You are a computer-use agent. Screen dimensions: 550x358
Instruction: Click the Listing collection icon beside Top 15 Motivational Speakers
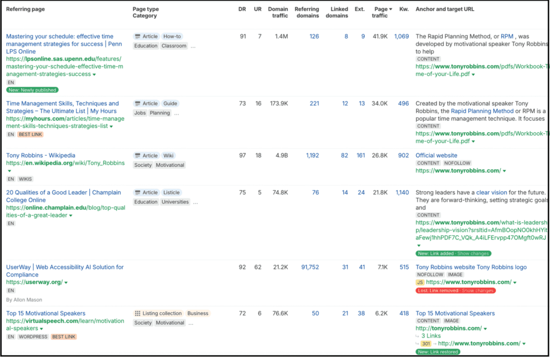138,313
